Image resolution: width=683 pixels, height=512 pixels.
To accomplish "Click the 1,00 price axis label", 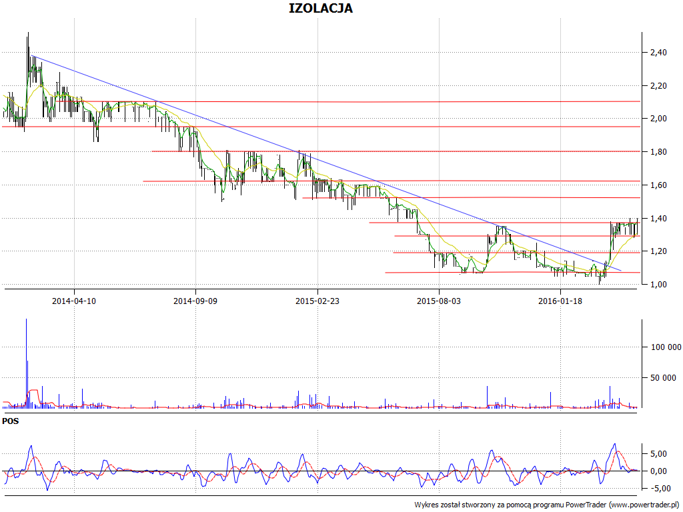I will [658, 285].
